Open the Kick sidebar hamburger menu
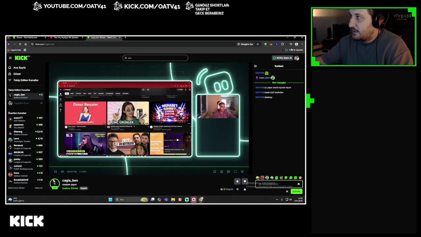Screen dimensions: 421x237 click(10, 58)
